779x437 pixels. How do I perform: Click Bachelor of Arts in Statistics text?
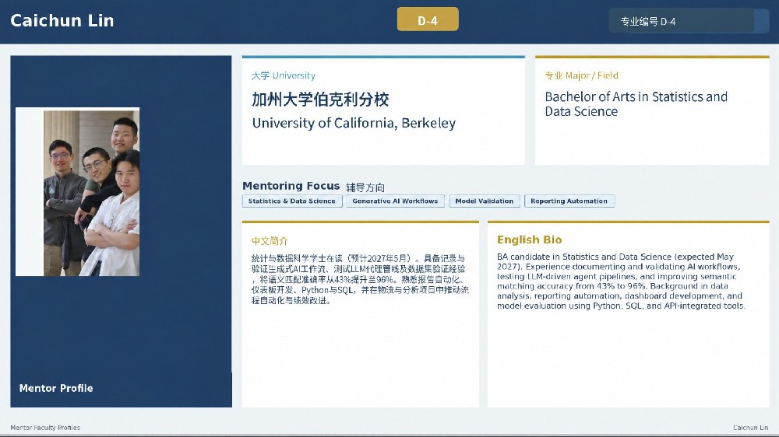point(636,103)
